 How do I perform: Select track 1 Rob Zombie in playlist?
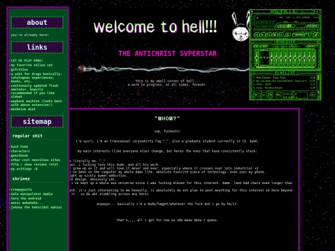click(x=284, y=77)
